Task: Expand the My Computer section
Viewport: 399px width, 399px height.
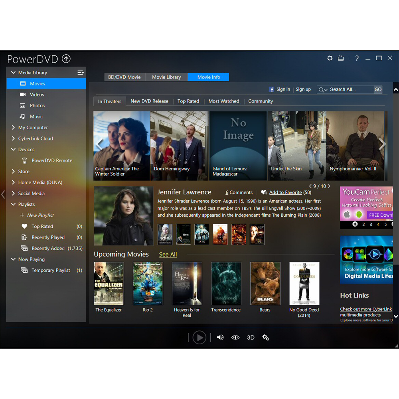Action: tap(13, 128)
